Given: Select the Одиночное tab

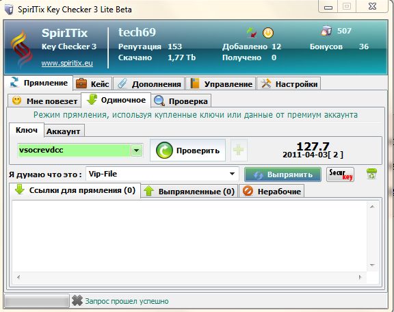Looking at the screenshot, I should point(116,100).
